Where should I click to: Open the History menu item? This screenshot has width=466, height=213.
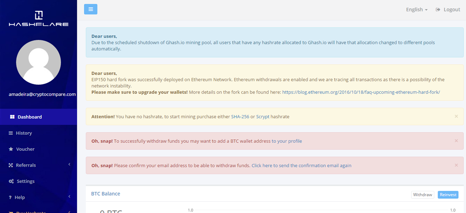[38, 133]
